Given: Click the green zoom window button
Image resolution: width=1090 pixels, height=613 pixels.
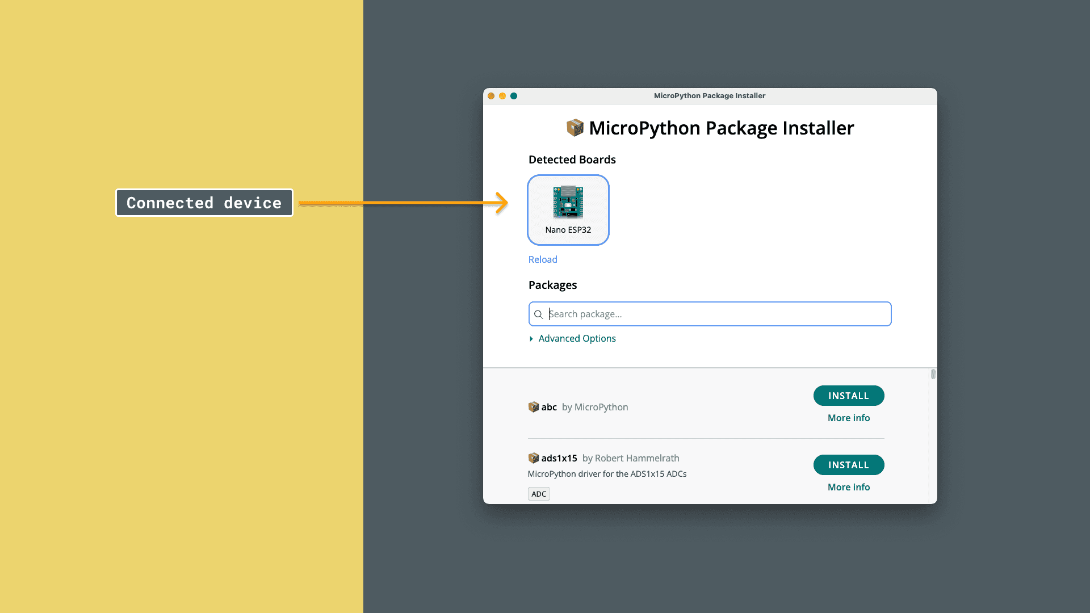Looking at the screenshot, I should click(x=514, y=96).
